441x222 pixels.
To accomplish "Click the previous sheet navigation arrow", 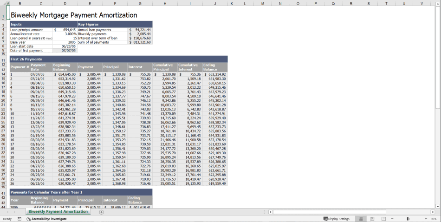I will tap(7, 212).
